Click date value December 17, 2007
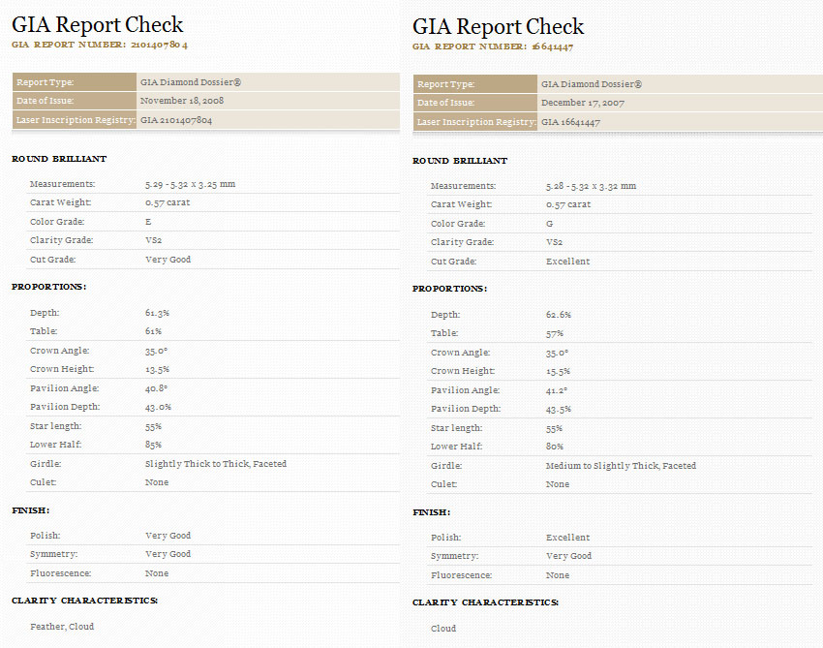Viewport: 823px width, 648px height. pos(583,103)
